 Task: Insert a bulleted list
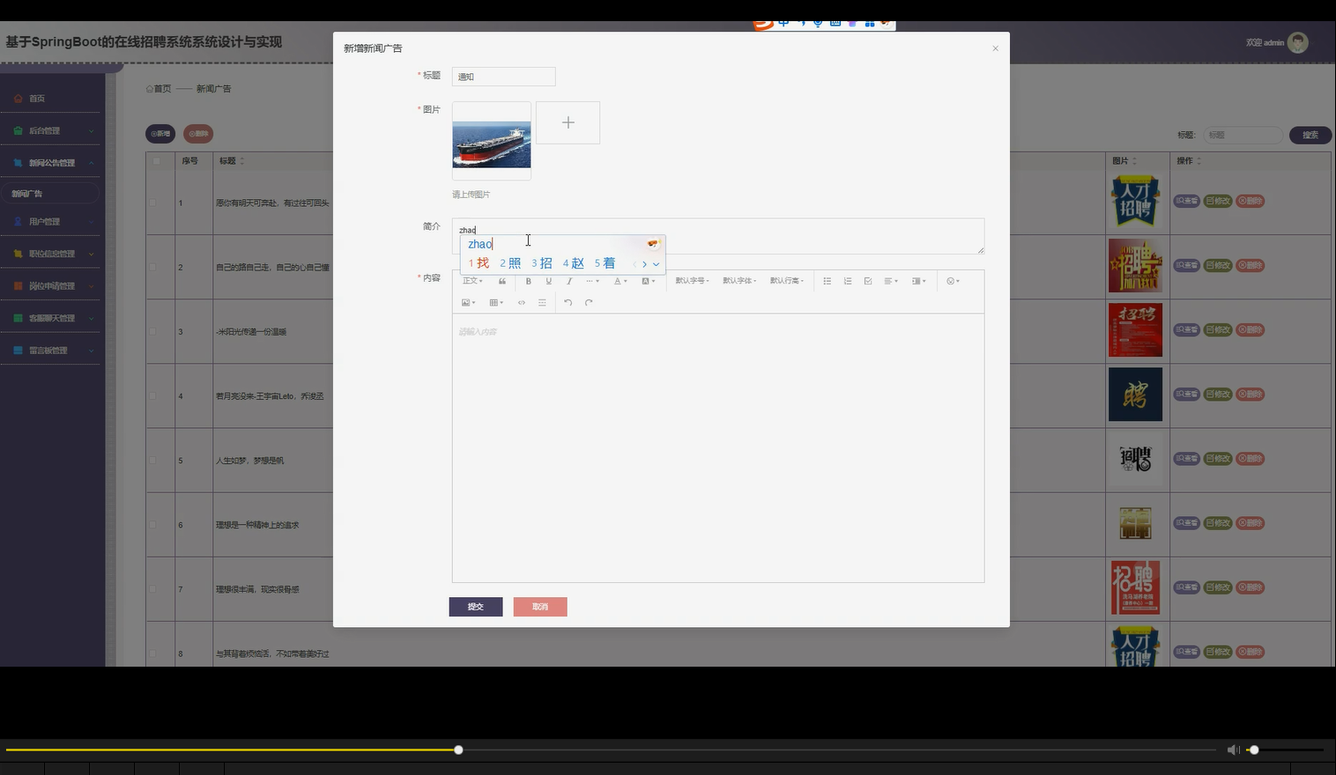[827, 281]
